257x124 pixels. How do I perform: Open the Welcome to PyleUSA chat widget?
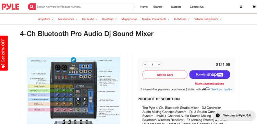[x=234, y=115]
